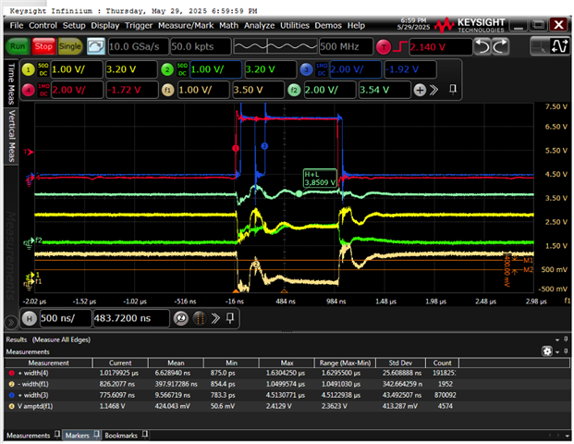
Task: Select the Measurements bottom tab
Action: [x=28, y=436]
